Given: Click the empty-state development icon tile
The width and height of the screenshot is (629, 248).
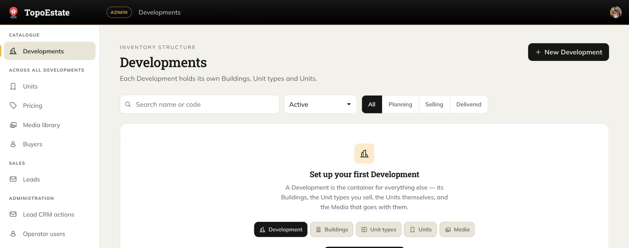Looking at the screenshot, I should (x=364, y=153).
